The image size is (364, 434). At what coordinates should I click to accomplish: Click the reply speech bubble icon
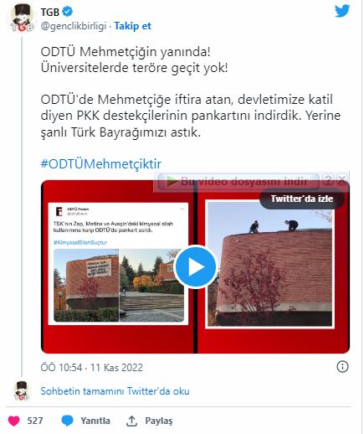pos(67,421)
